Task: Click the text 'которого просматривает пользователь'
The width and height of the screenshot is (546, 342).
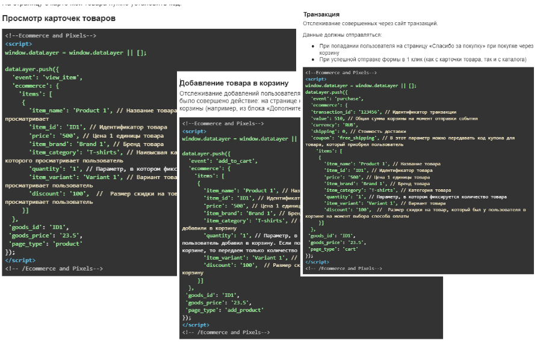Action: (x=64, y=161)
